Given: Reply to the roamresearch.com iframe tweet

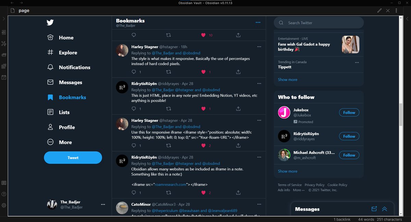Looking at the screenshot, I should coord(134,193).
